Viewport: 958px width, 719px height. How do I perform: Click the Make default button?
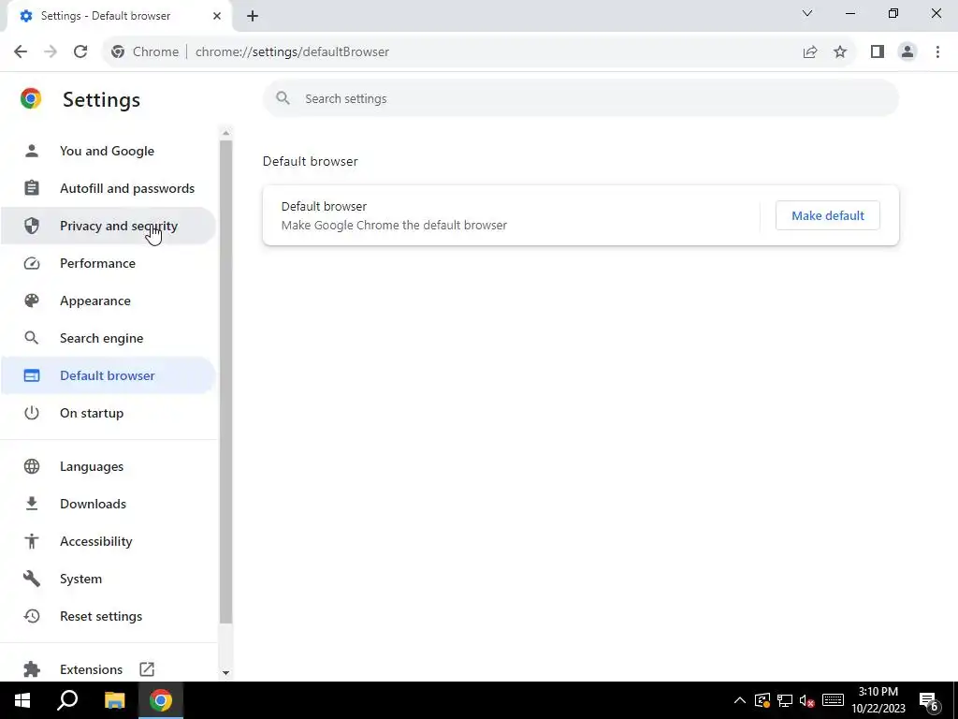point(827,215)
